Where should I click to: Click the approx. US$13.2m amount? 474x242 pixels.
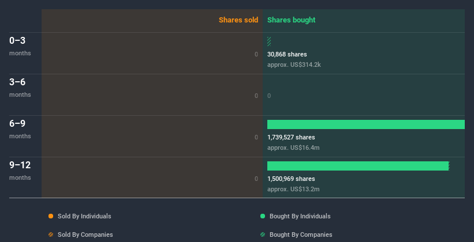(293, 190)
